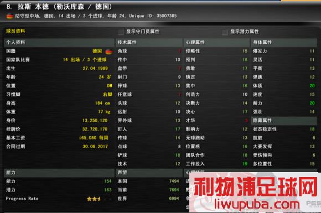Click the Progress Rate star rating
Viewport: 321px width, 213px height.
pos(99,199)
